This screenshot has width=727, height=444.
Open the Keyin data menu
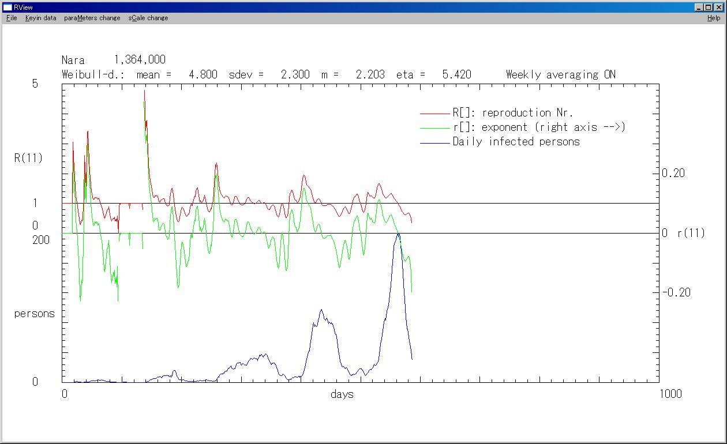pyautogui.click(x=40, y=18)
